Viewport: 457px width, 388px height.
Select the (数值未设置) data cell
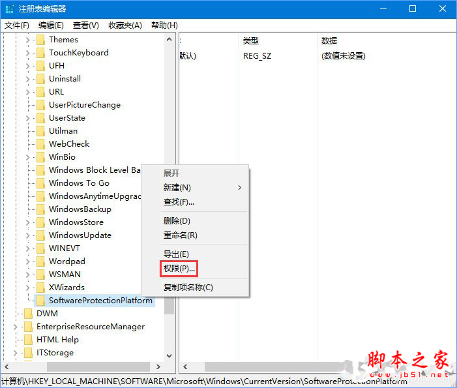pyautogui.click(x=344, y=56)
